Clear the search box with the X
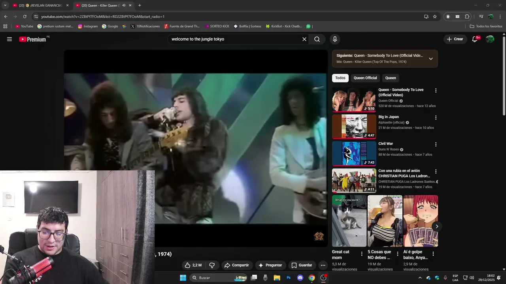Image resolution: width=506 pixels, height=284 pixels. (x=304, y=39)
